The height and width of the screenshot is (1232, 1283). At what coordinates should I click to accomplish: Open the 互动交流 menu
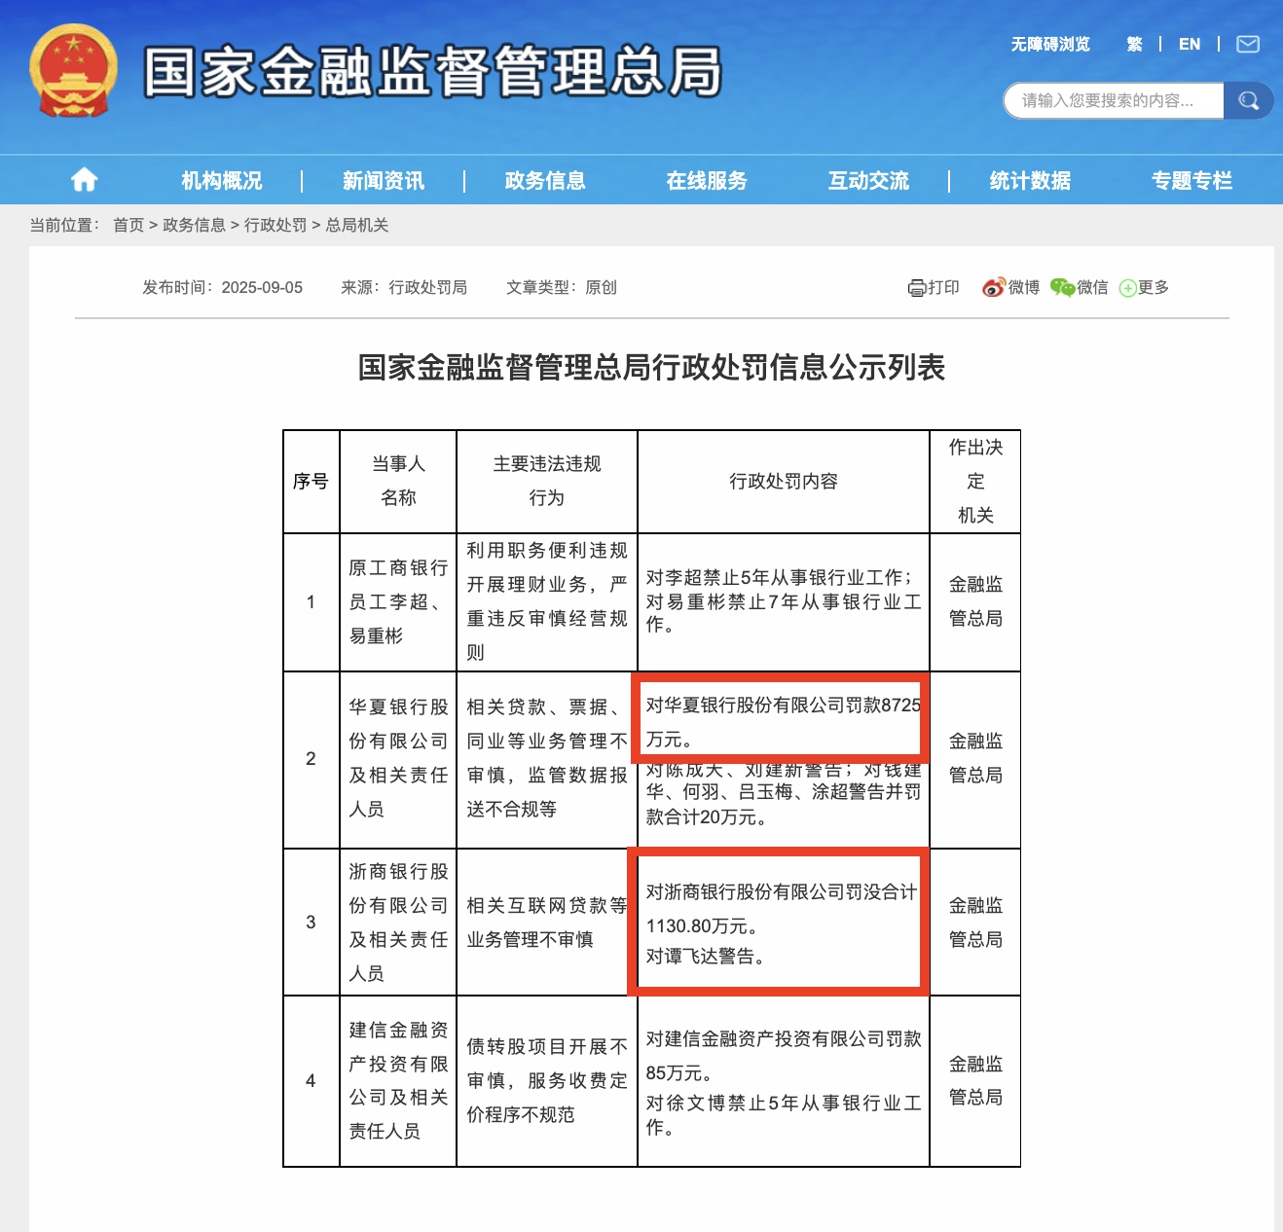[868, 180]
